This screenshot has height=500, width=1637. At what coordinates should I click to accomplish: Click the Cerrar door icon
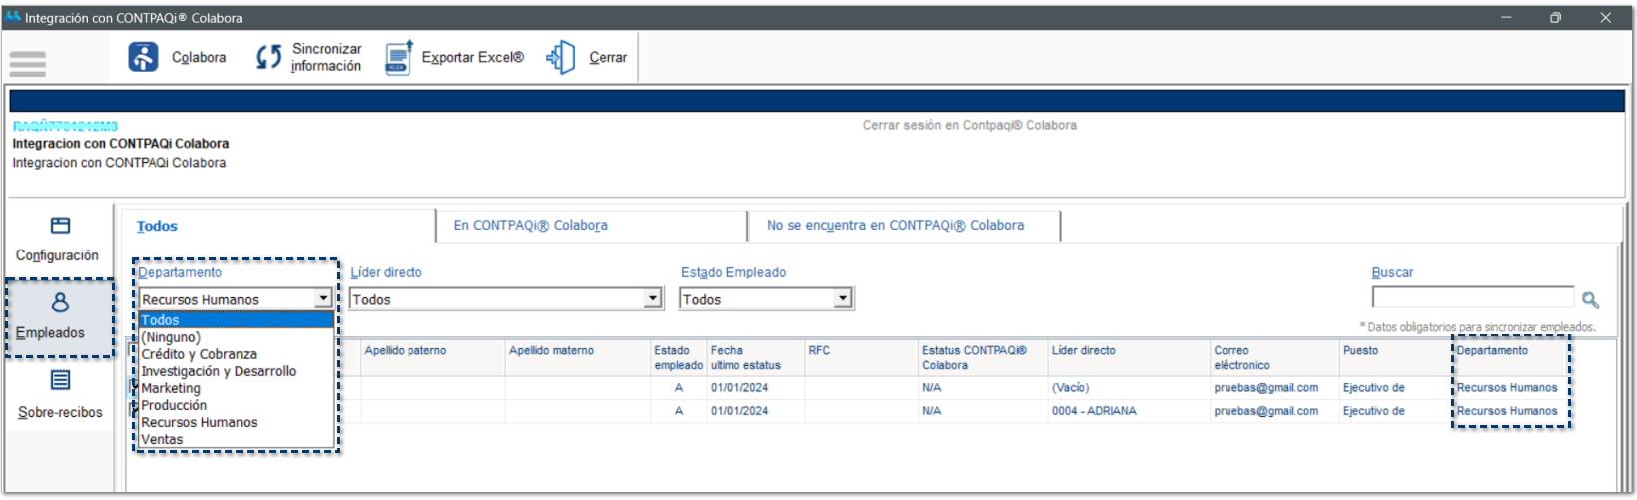(x=561, y=57)
